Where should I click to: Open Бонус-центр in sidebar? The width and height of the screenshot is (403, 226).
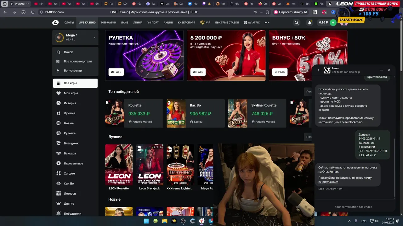coord(75,71)
